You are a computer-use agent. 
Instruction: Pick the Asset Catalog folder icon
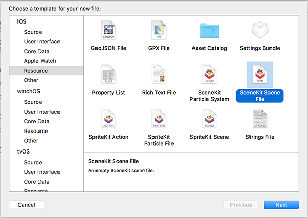(x=209, y=31)
